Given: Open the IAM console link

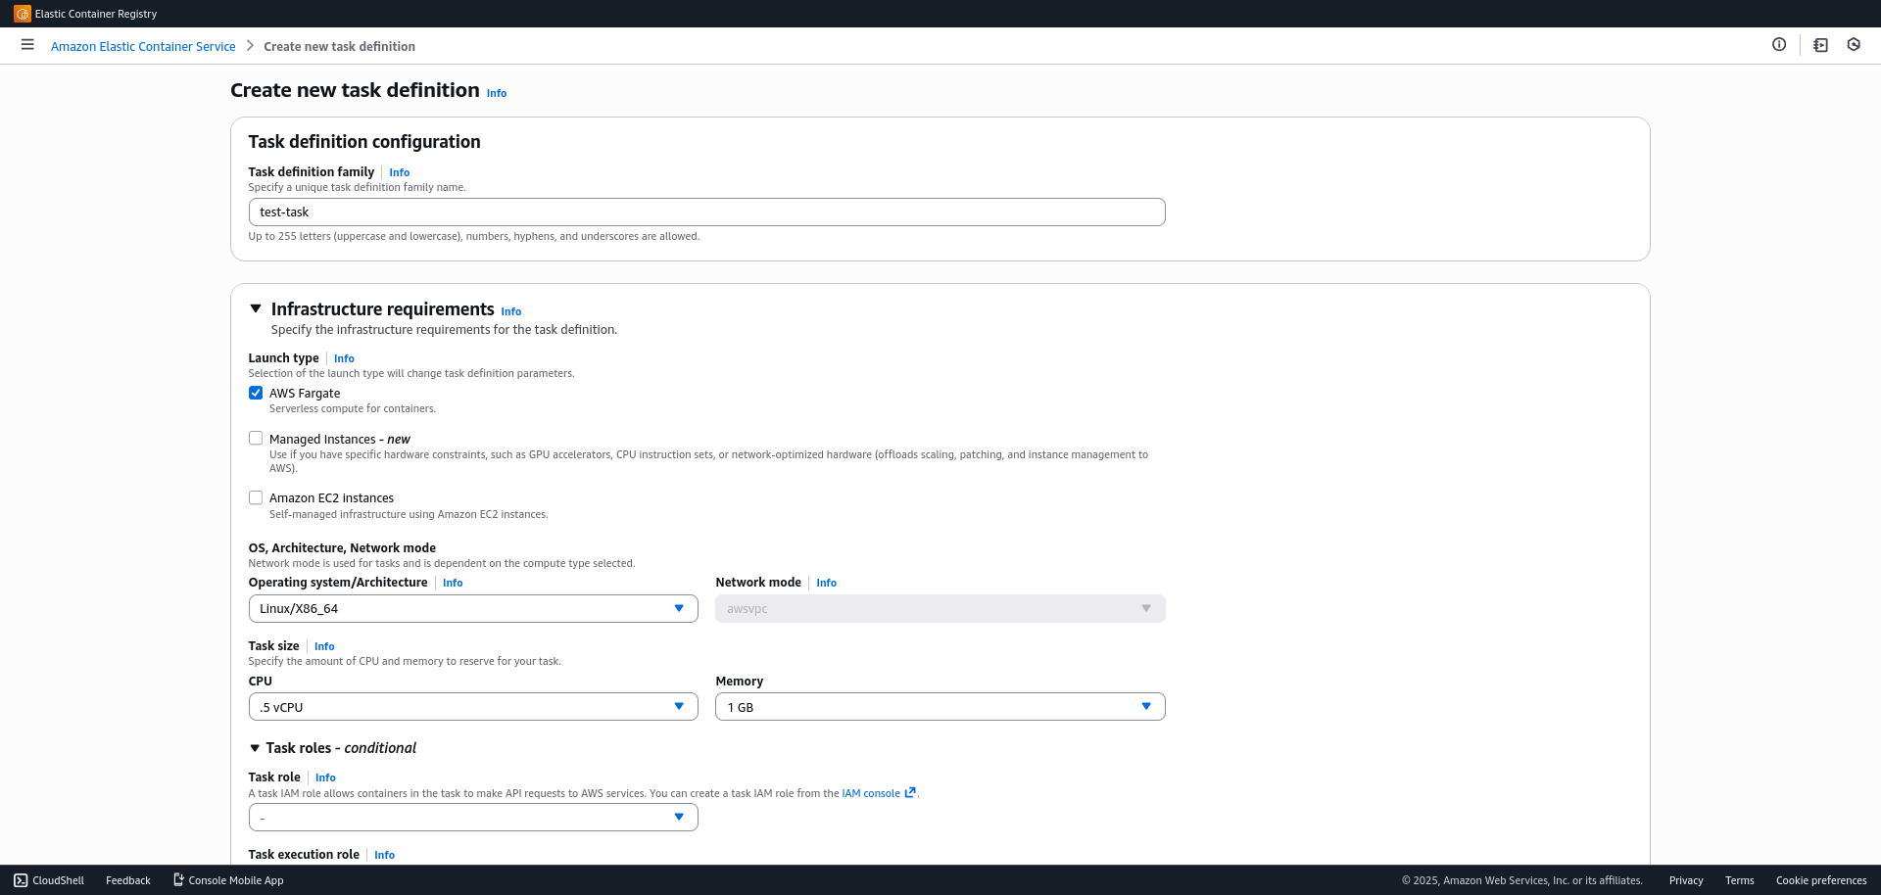Looking at the screenshot, I should (870, 792).
